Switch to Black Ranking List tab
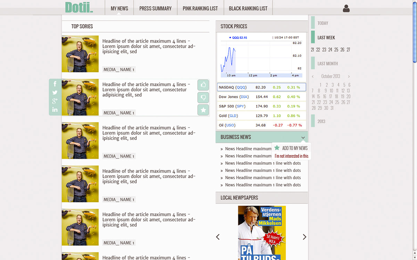The image size is (417, 260). [248, 8]
